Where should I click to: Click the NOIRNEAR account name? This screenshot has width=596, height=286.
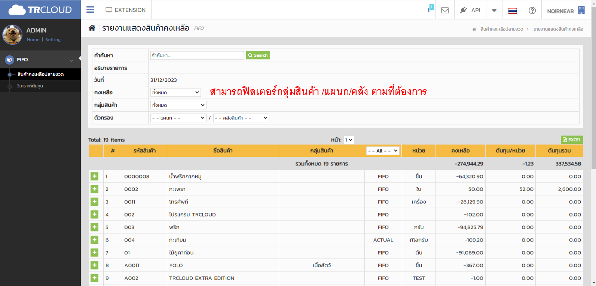pyautogui.click(x=560, y=11)
